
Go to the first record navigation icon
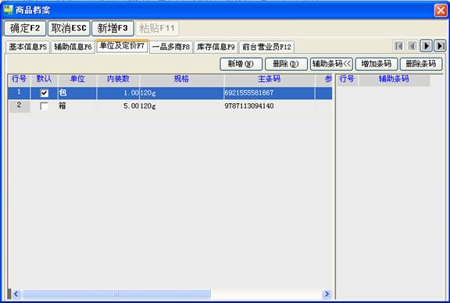[398, 46]
